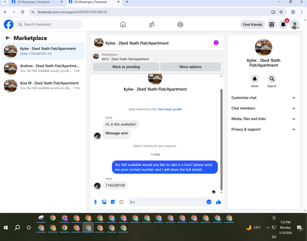This screenshot has height=241, width=307.
Task: Click the Facebook logo
Action: 9,25
